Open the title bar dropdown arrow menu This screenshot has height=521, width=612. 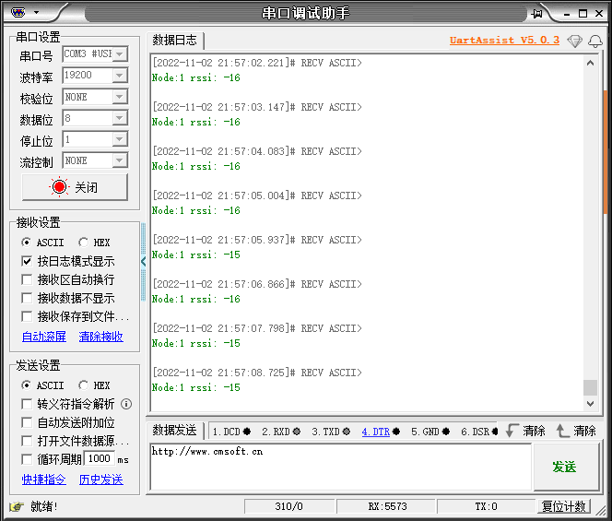(36, 13)
